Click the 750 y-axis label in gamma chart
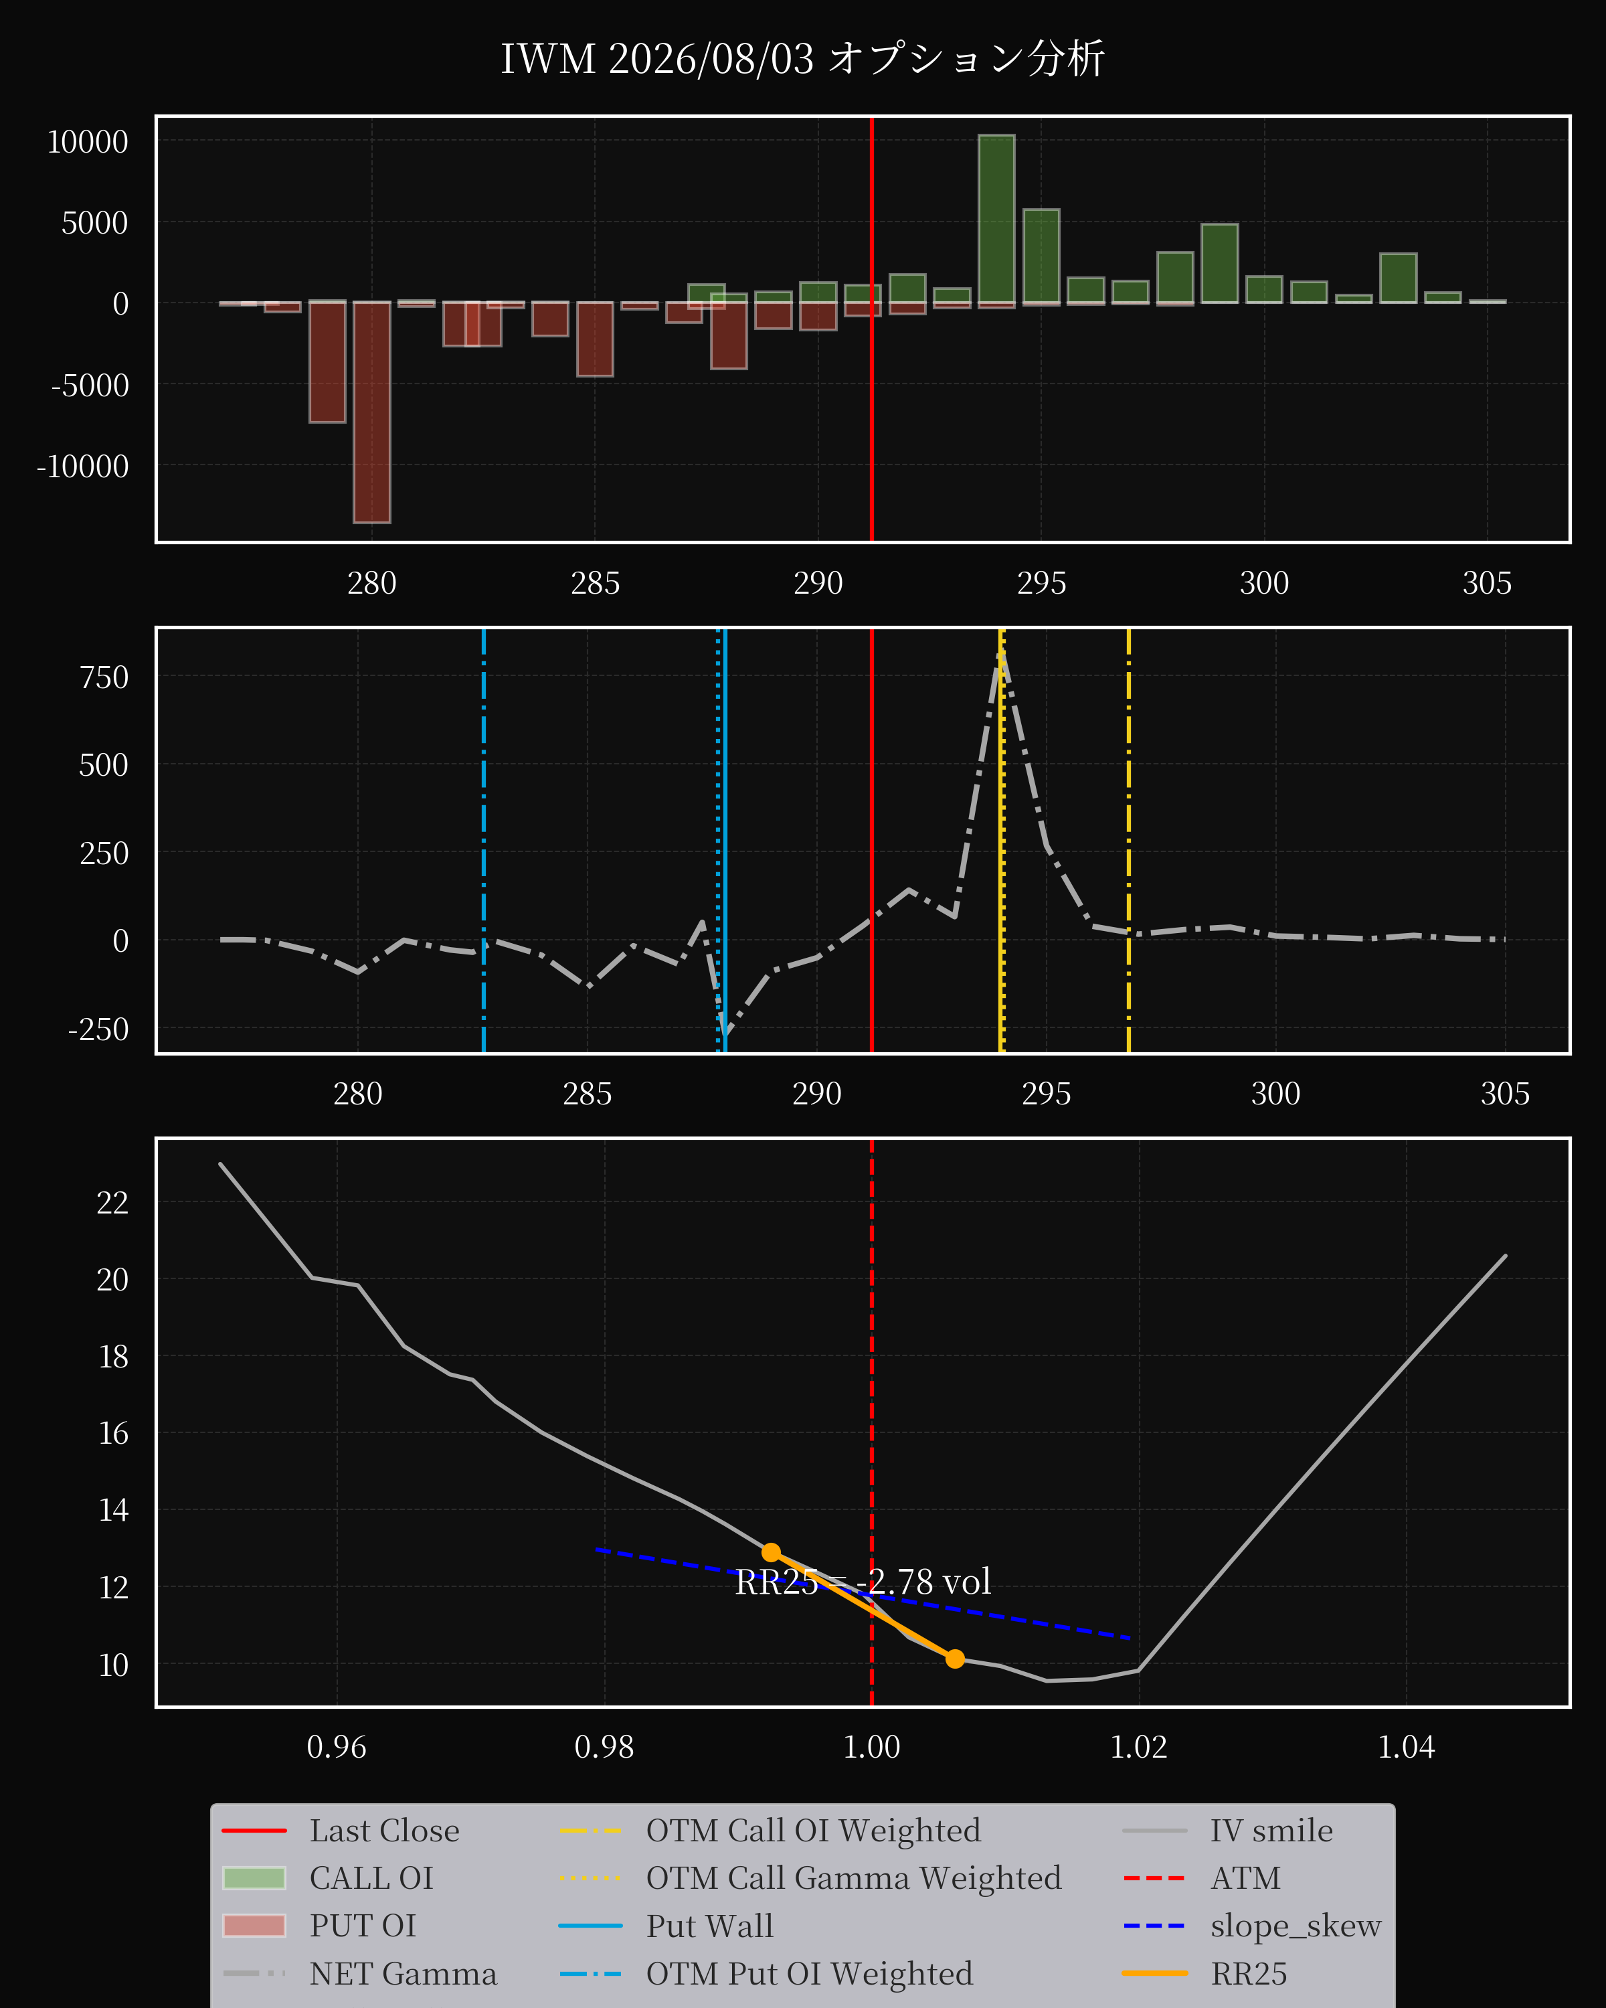The height and width of the screenshot is (2008, 1606). [x=104, y=677]
